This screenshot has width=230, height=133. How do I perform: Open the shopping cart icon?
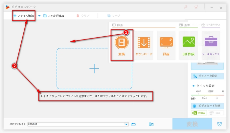[196, 7]
